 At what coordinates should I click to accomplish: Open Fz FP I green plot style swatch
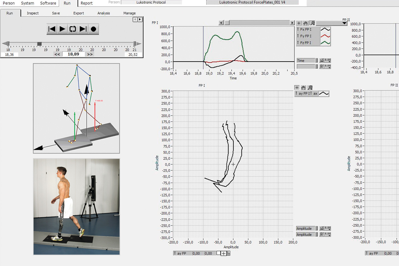[x=325, y=43]
